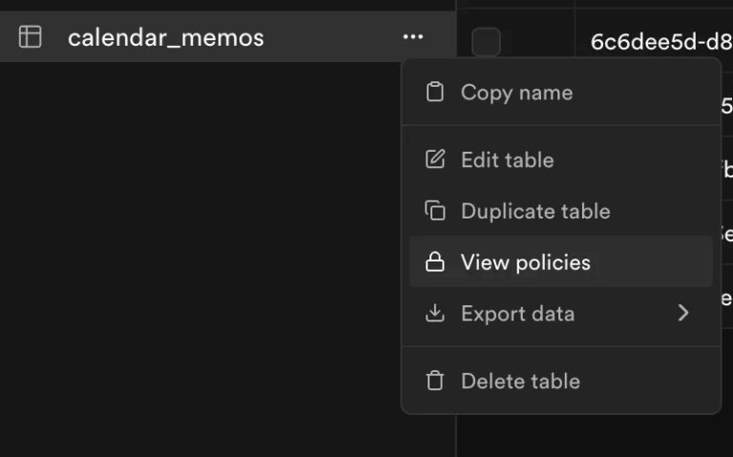Viewport: 733px width, 457px height.
Task: Tick the checkbox on the first row
Action: click(x=486, y=42)
